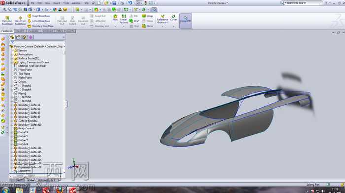Open the dropdown arrow below Curves
345x193 pixels.
click(174, 27)
